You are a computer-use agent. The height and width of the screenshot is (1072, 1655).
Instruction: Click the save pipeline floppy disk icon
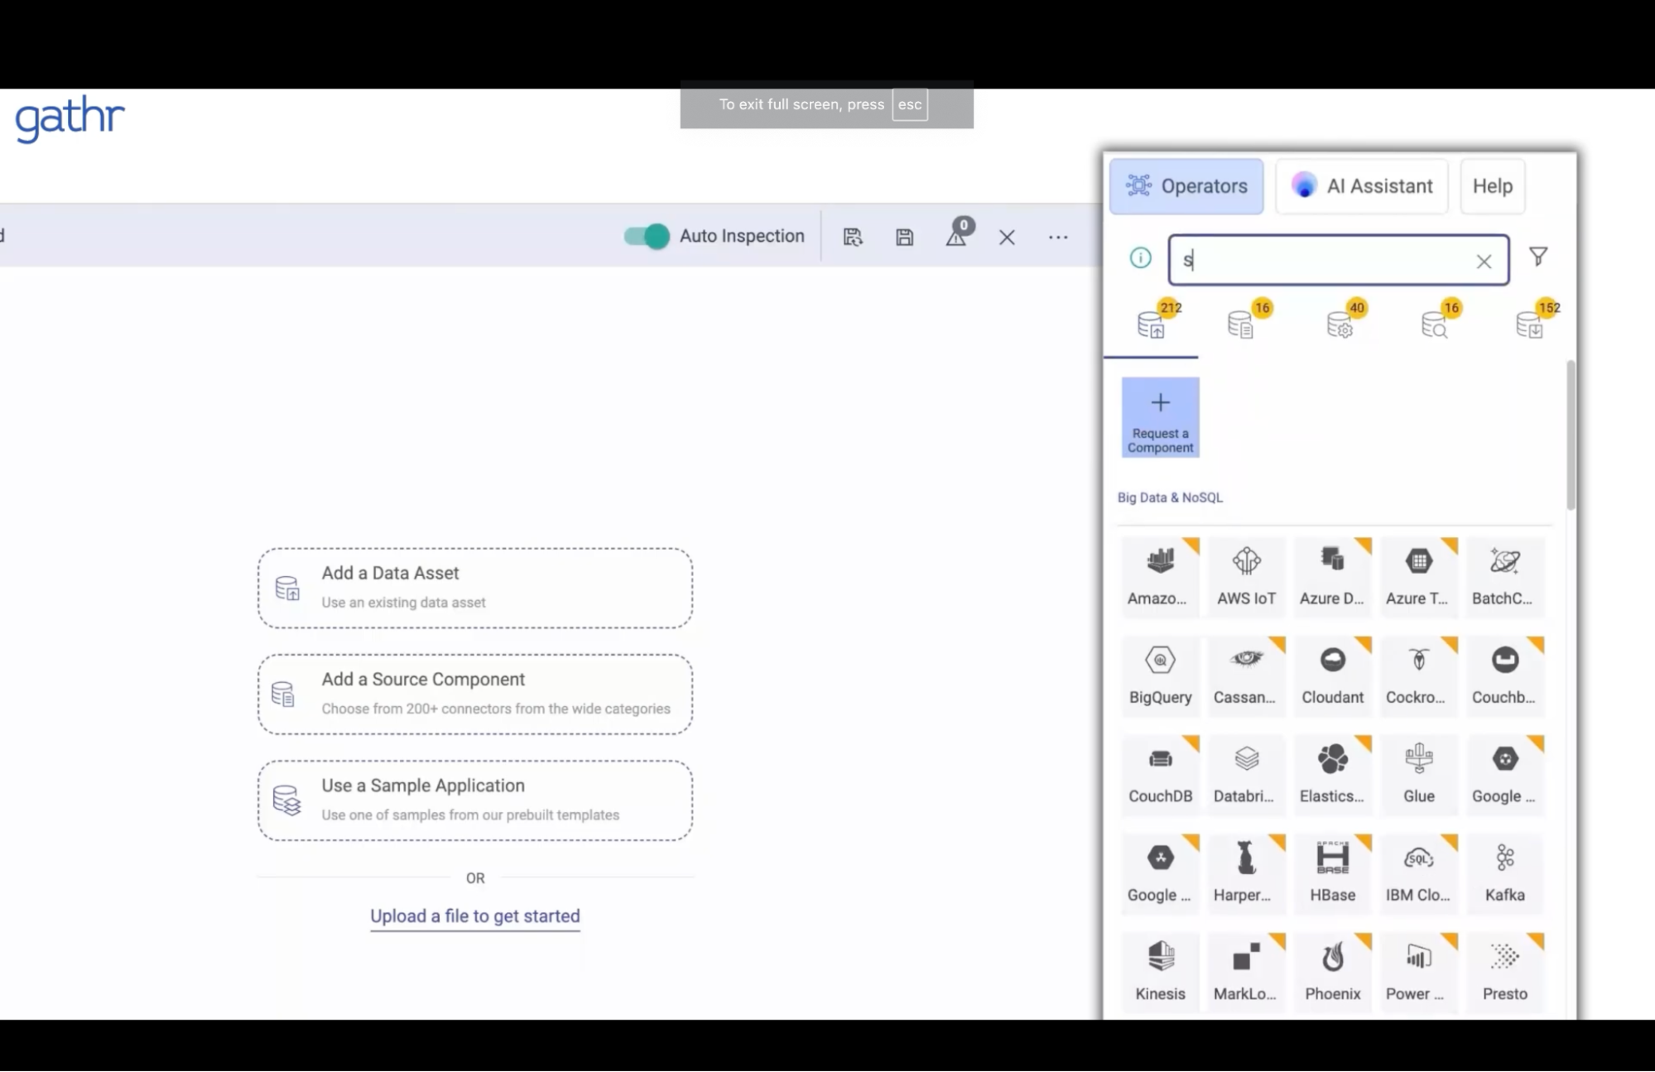coord(904,238)
